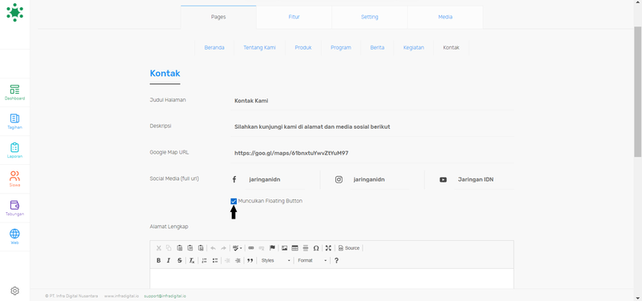The height and width of the screenshot is (301, 642).
Task: Open Laporan in the sidebar
Action: click(x=14, y=150)
